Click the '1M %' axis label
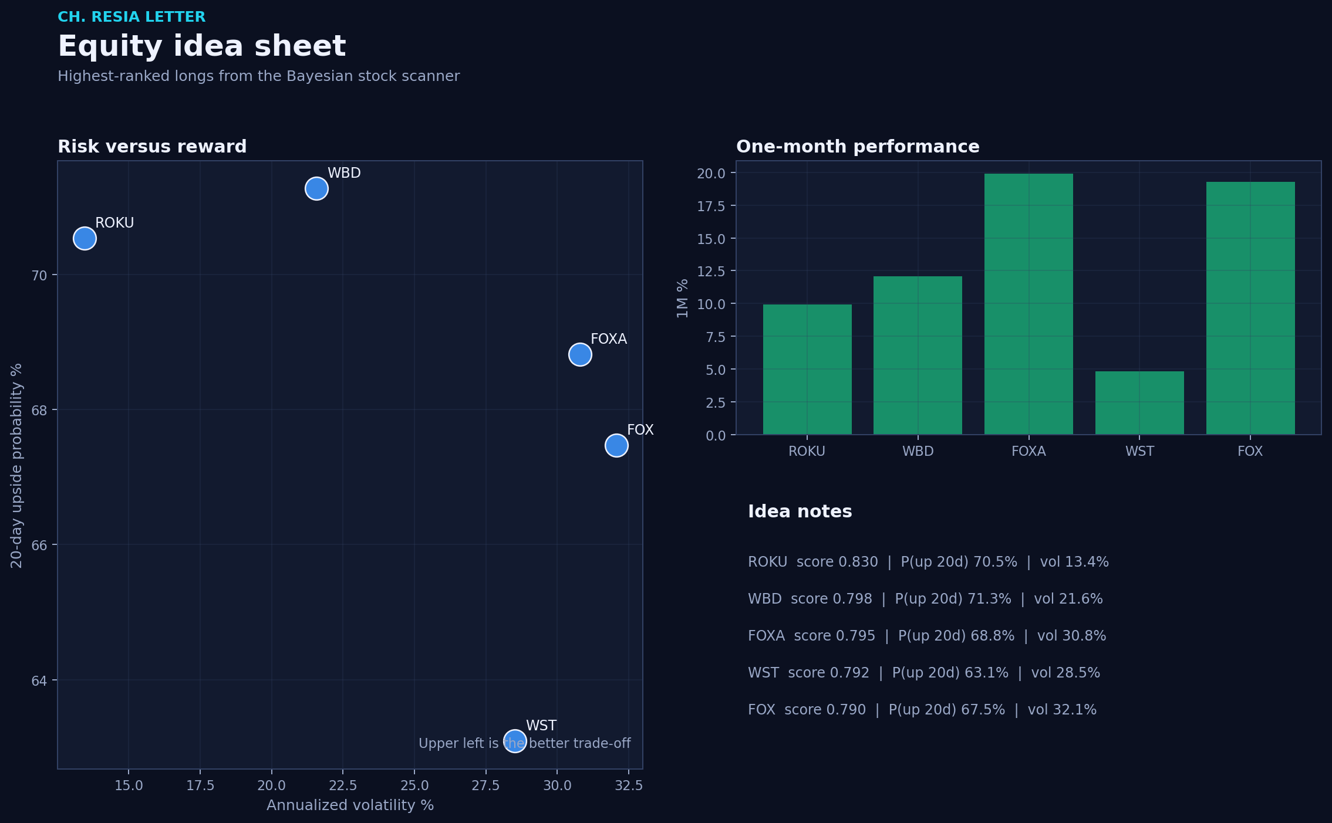Screen dimensions: 1332x823 [x=682, y=299]
